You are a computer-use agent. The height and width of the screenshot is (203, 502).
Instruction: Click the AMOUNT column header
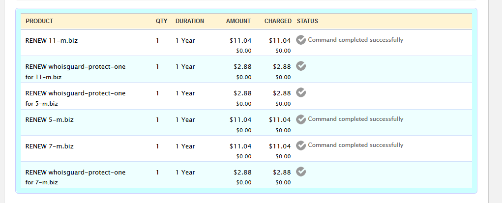(x=238, y=21)
